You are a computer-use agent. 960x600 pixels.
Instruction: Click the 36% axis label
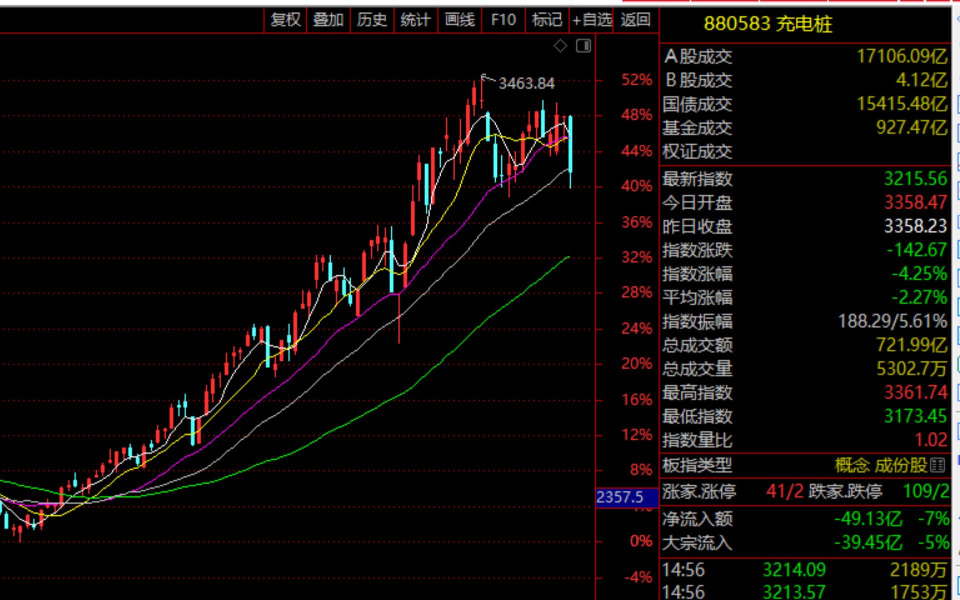(637, 222)
